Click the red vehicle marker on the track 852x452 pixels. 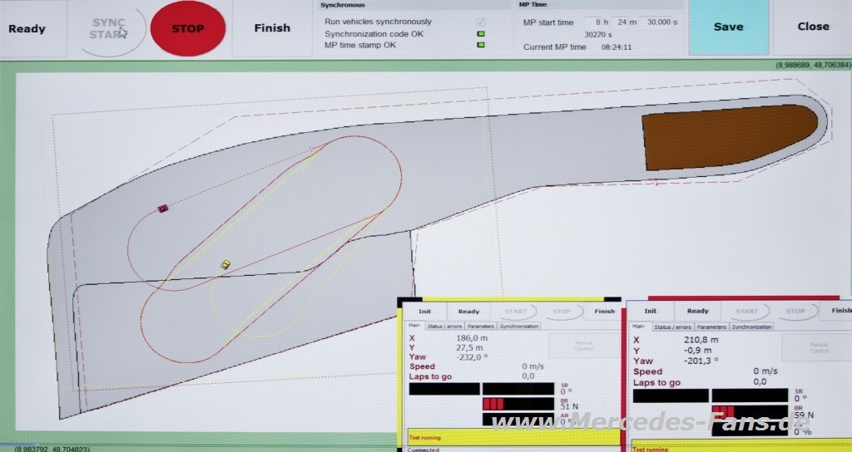tap(163, 209)
